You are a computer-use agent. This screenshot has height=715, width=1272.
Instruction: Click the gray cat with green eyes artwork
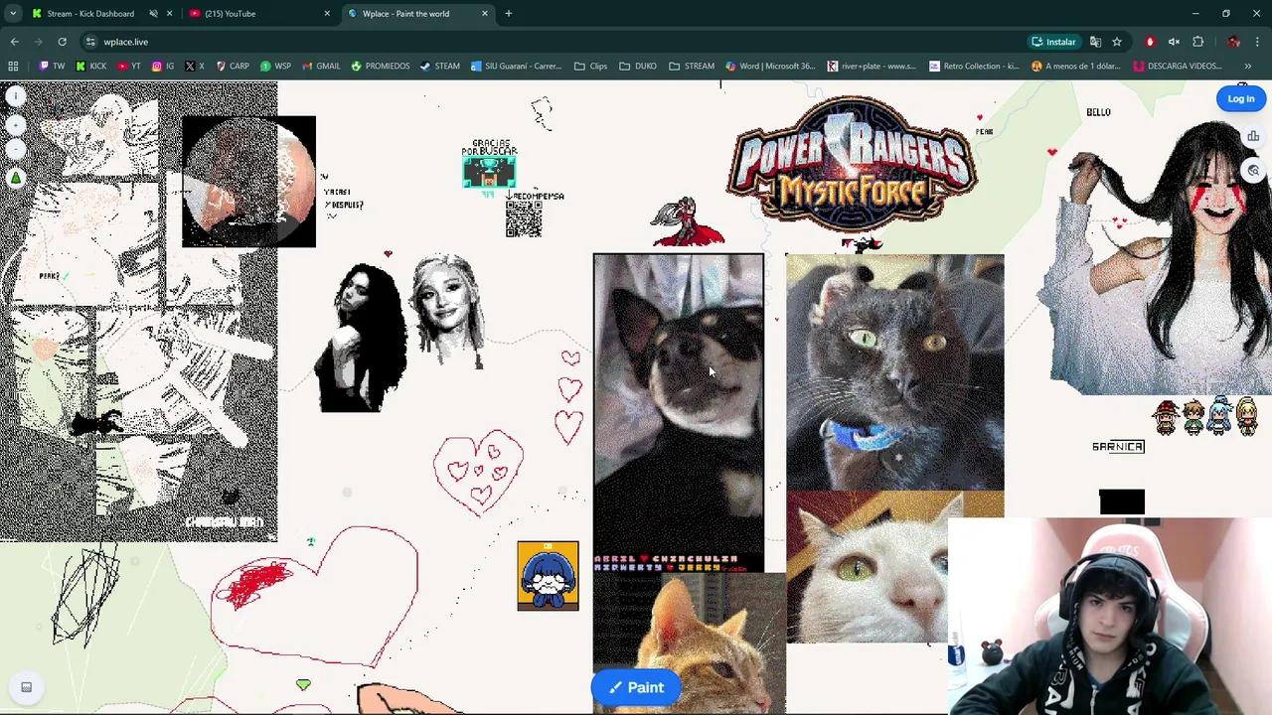coord(894,372)
